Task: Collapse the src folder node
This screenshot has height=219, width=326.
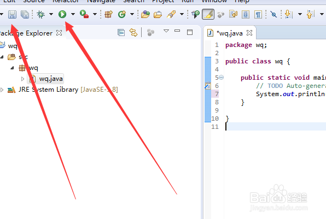Action: tap(2, 57)
